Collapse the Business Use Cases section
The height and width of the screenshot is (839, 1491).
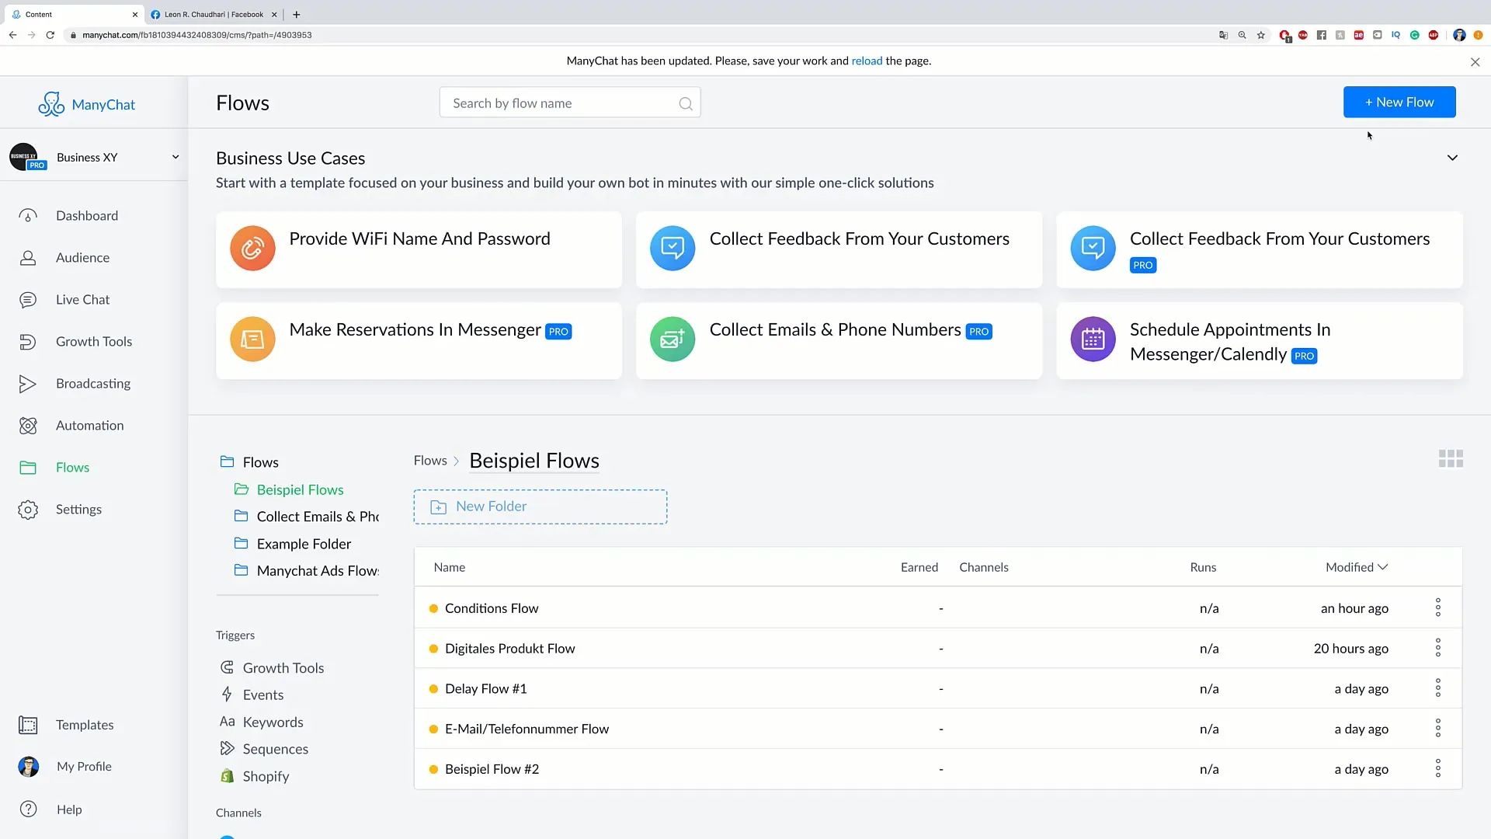tap(1452, 158)
